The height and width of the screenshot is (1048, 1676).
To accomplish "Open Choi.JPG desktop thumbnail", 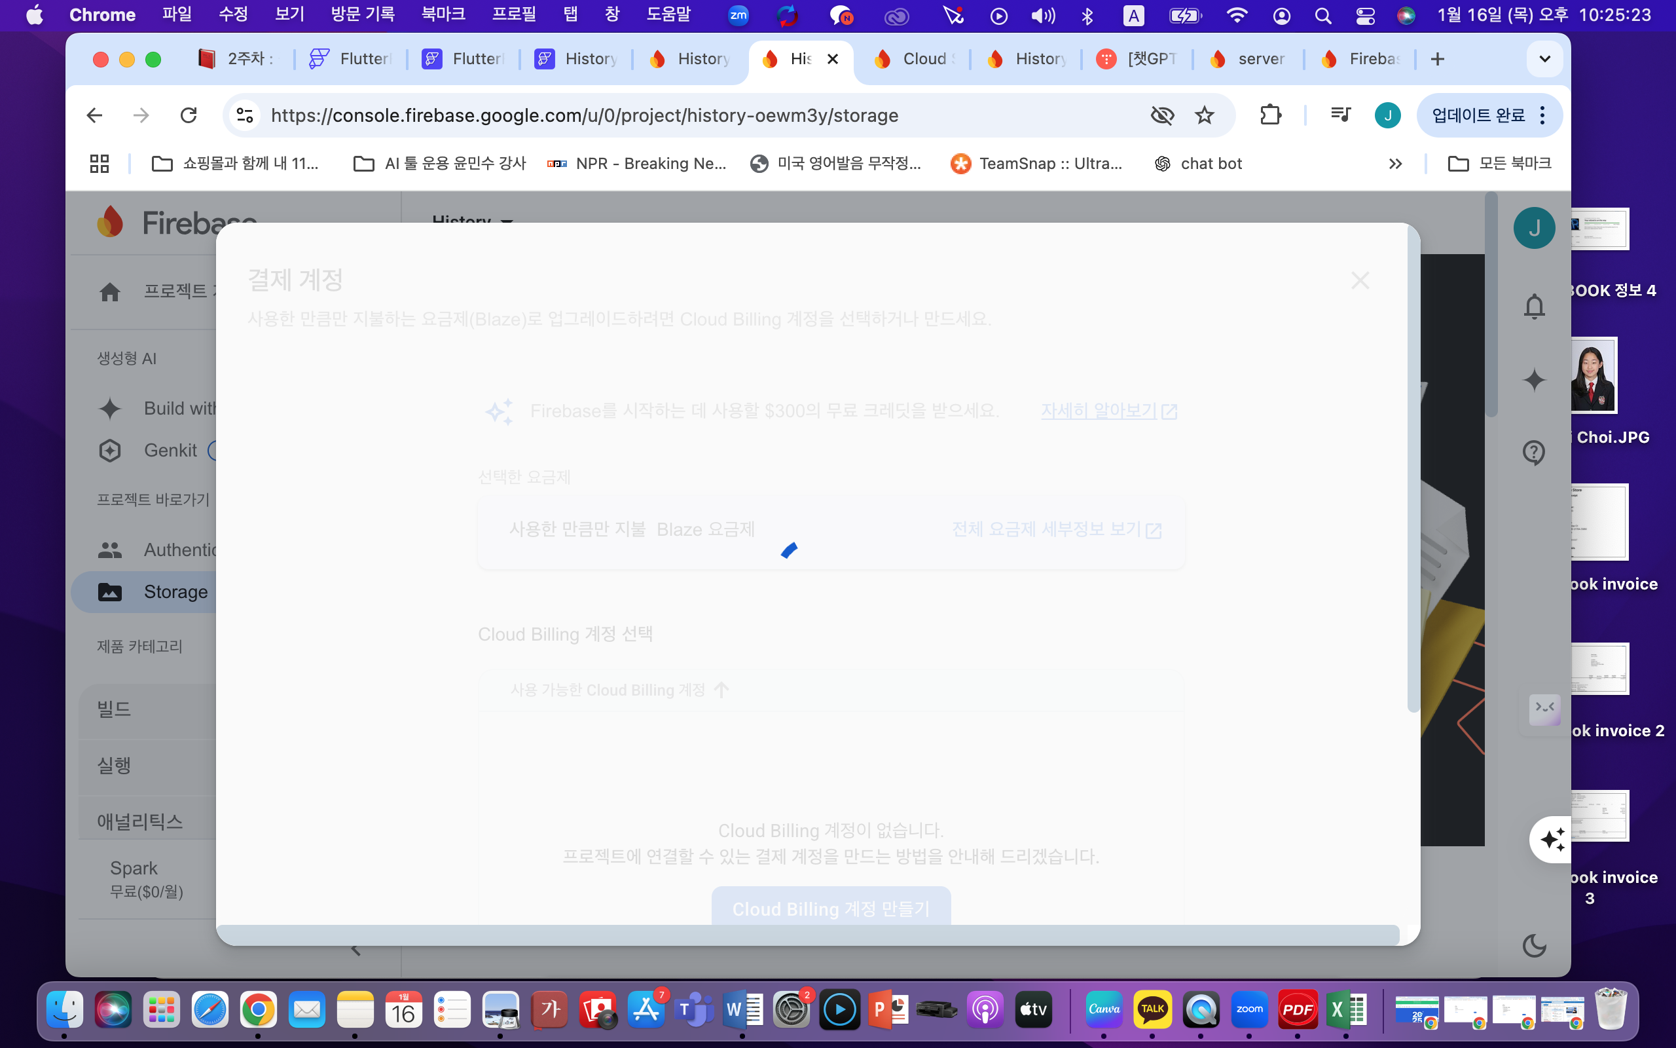I will (x=1594, y=375).
